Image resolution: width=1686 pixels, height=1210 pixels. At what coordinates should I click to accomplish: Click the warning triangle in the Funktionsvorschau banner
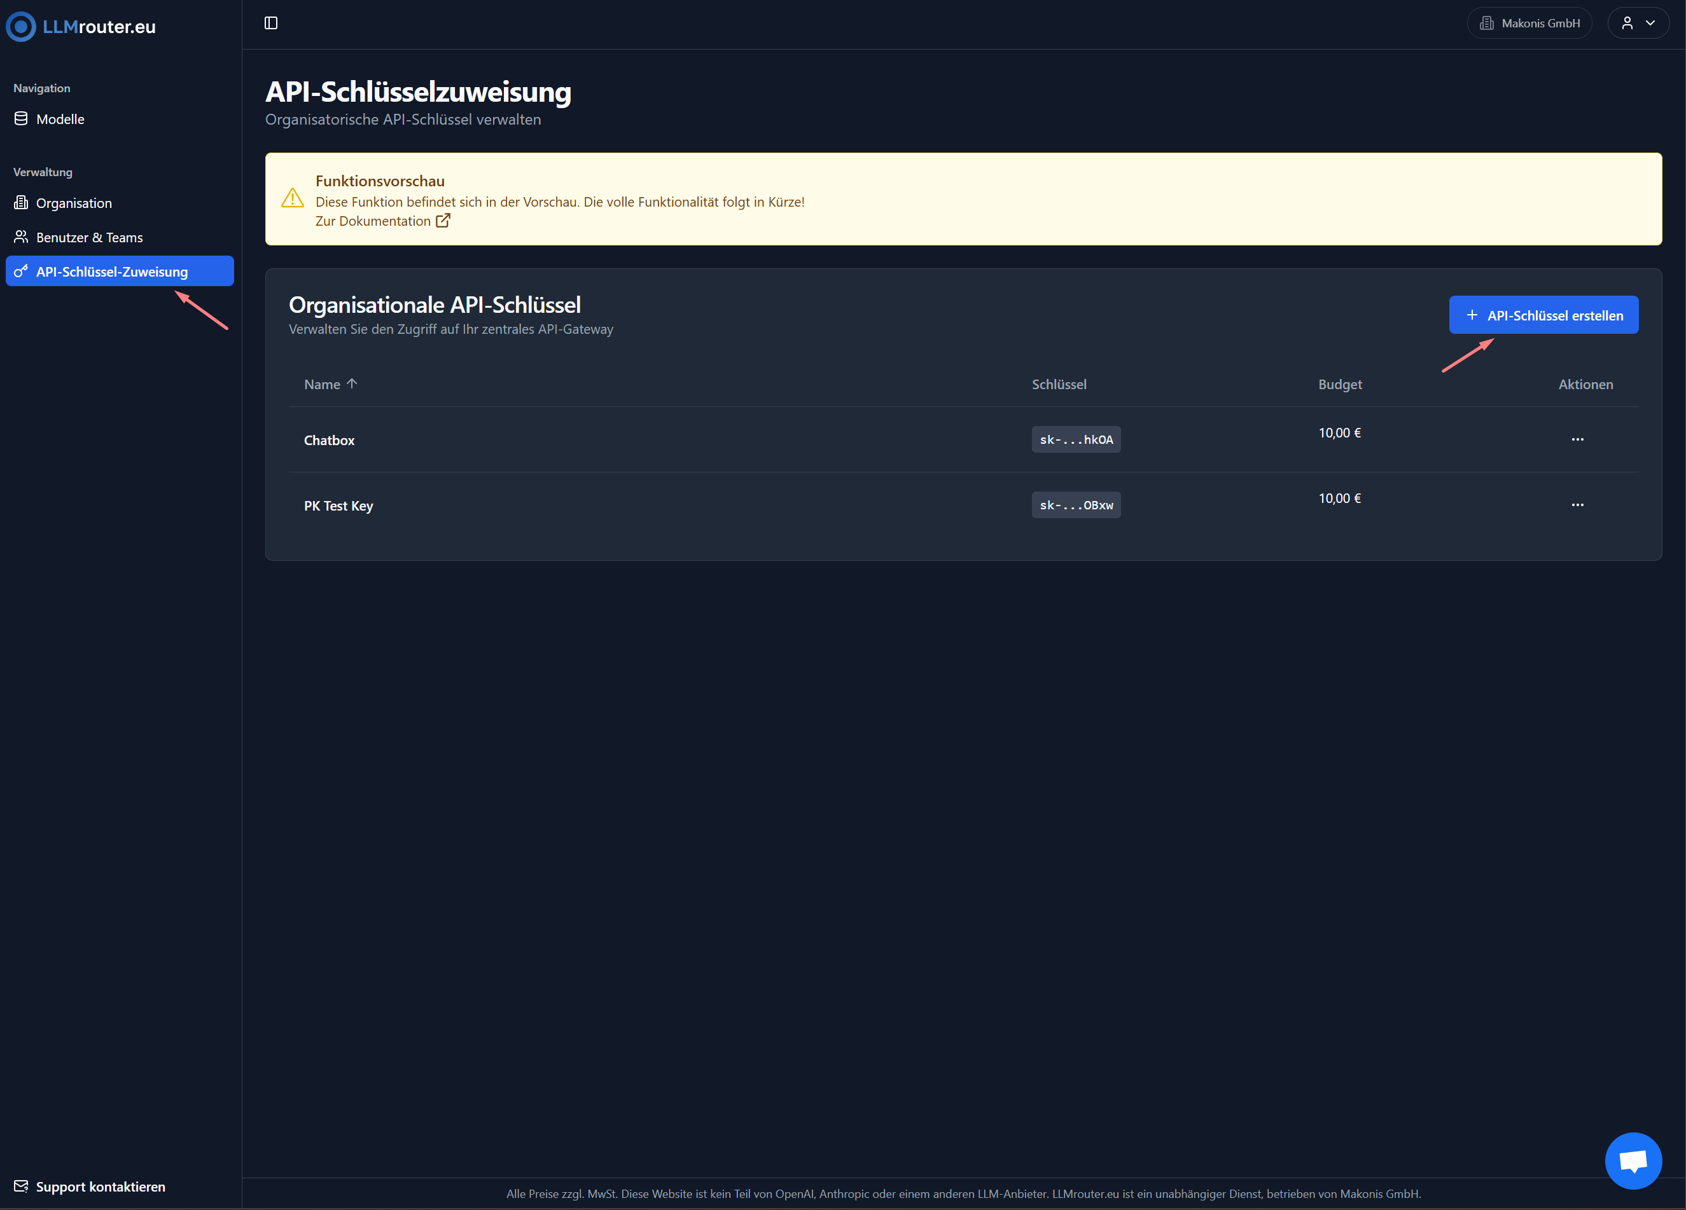click(x=293, y=198)
